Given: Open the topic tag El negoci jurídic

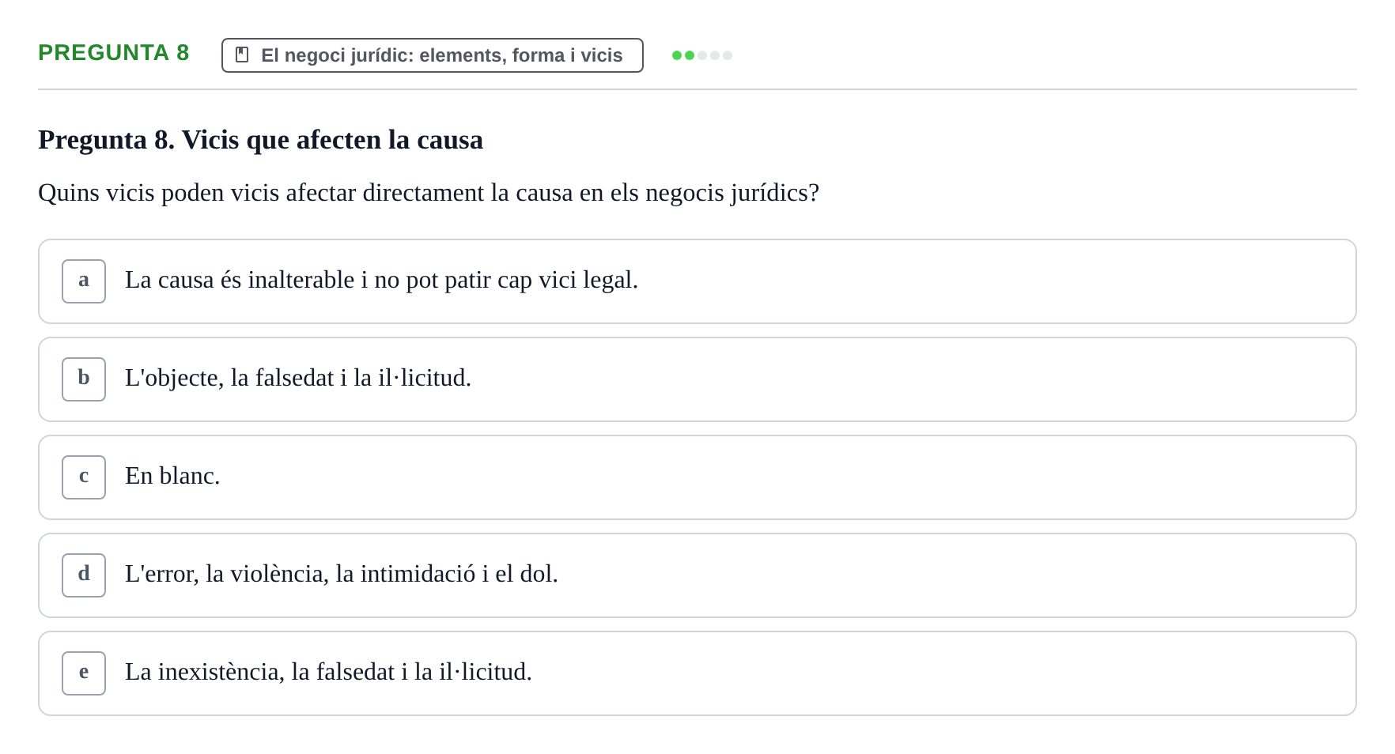Looking at the screenshot, I should coord(432,55).
